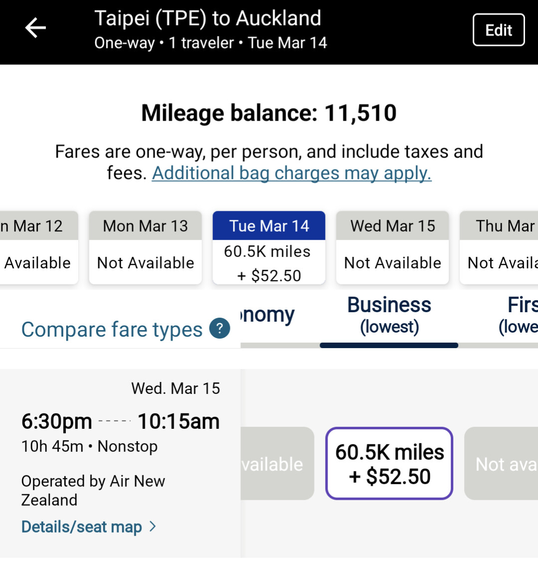538x566 pixels.
Task: Switch to the Business (lowest) tab
Action: click(x=389, y=316)
